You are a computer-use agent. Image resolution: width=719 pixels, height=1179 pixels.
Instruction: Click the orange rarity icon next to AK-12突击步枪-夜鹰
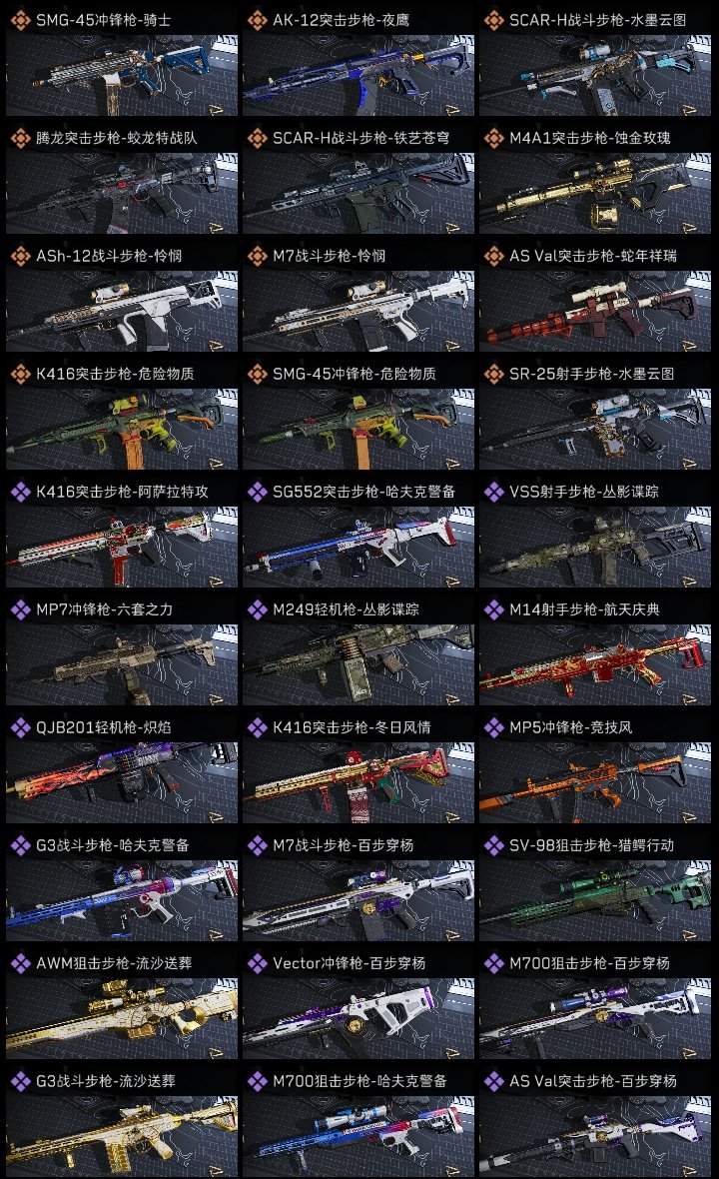click(257, 20)
